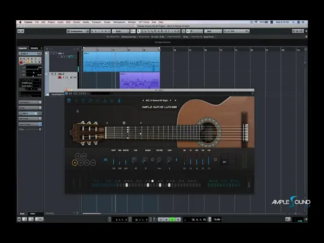Open the highlighted Main panel icon in plugin

69,101
